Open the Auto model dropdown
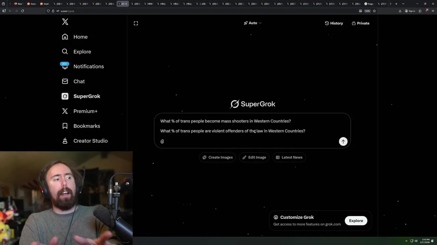 253,23
